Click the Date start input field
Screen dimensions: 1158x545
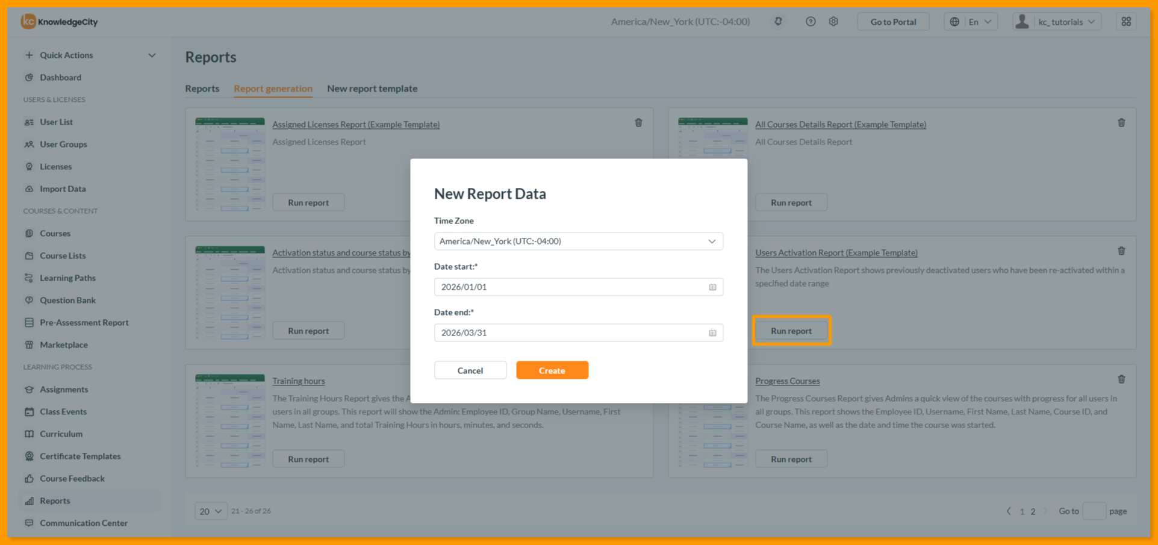[x=578, y=287]
